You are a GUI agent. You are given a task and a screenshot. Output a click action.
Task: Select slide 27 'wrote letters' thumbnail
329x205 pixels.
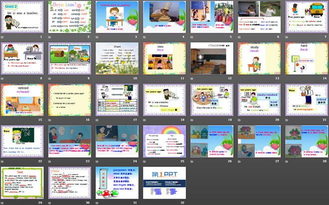[x=259, y=141]
